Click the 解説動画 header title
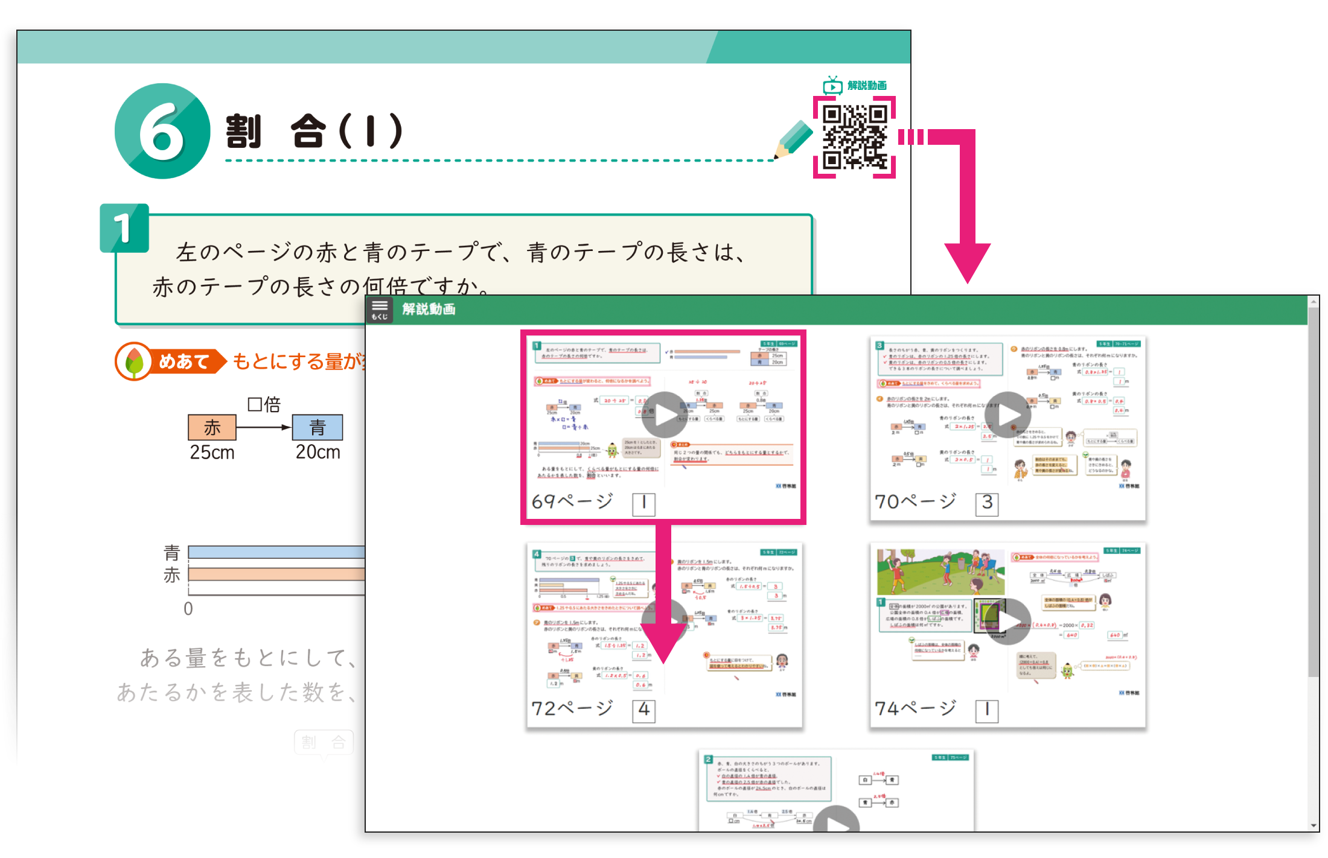 pyautogui.click(x=429, y=310)
